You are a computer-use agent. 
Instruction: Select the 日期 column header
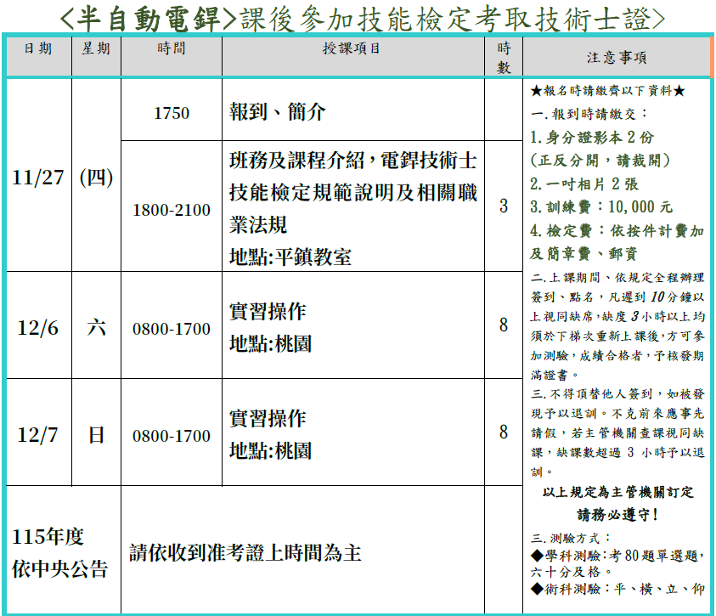(38, 49)
